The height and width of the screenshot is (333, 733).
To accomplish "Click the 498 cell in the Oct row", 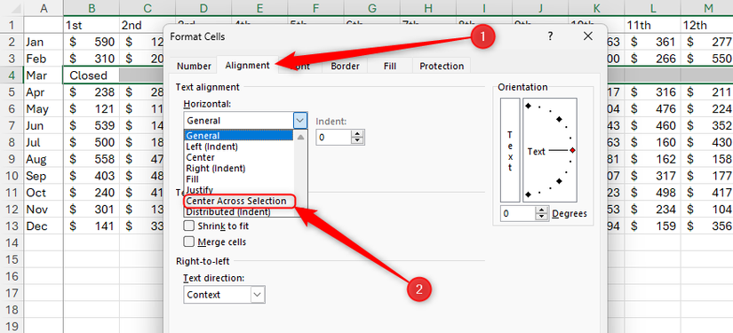I will pos(653,193).
